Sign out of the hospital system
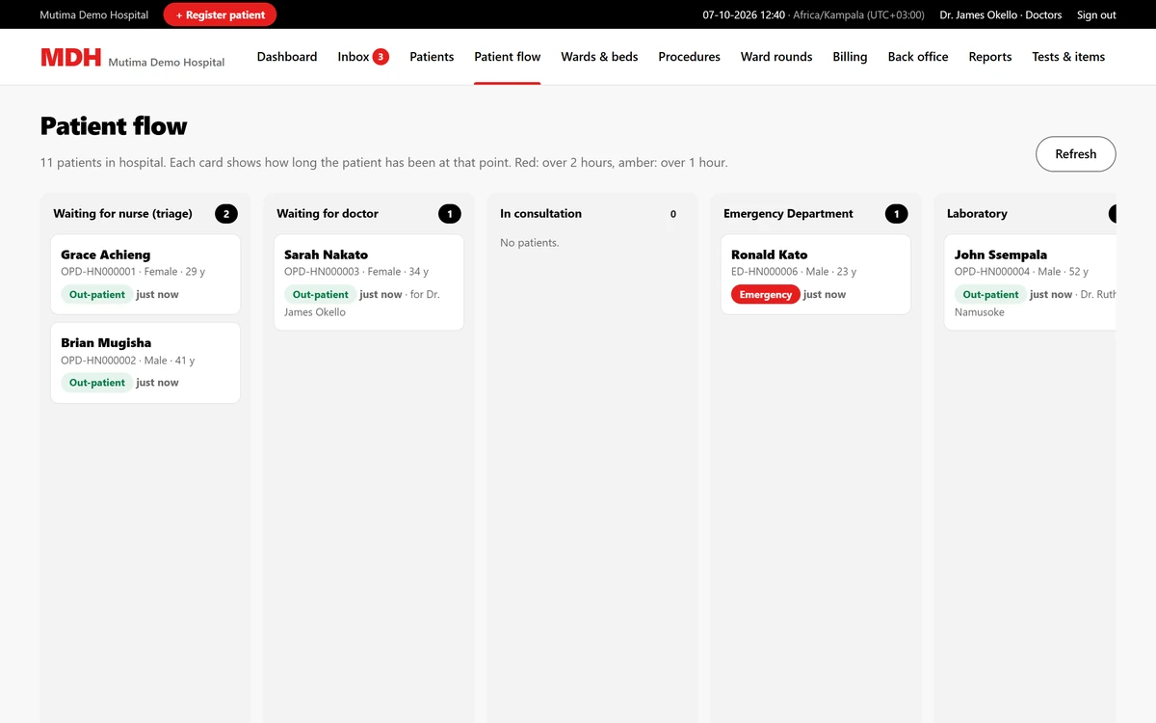Image resolution: width=1156 pixels, height=723 pixels. point(1096,14)
